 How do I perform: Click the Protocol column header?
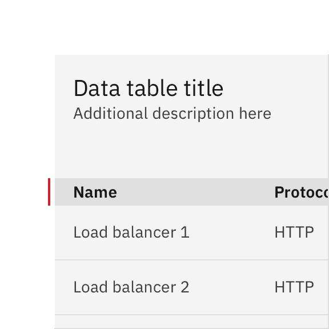point(302,192)
